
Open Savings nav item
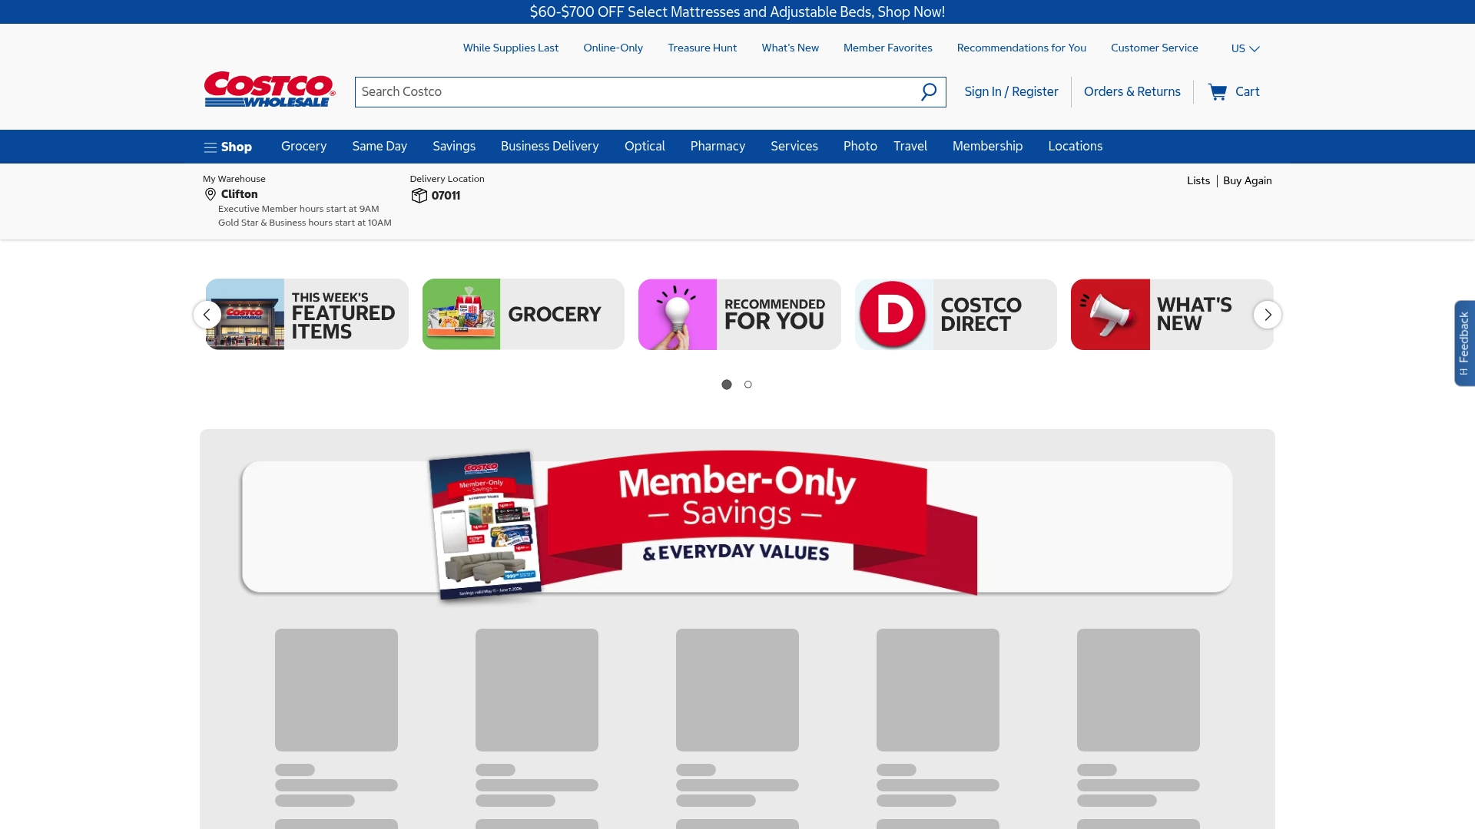[454, 147]
